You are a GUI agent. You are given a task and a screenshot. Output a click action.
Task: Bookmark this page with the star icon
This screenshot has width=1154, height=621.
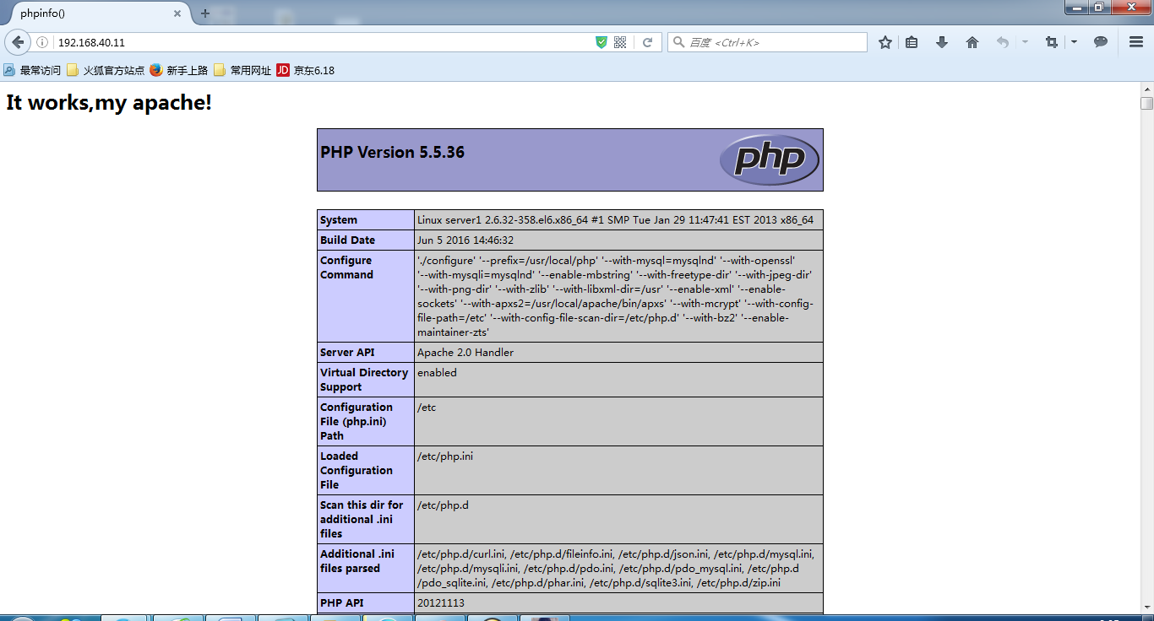coord(885,42)
